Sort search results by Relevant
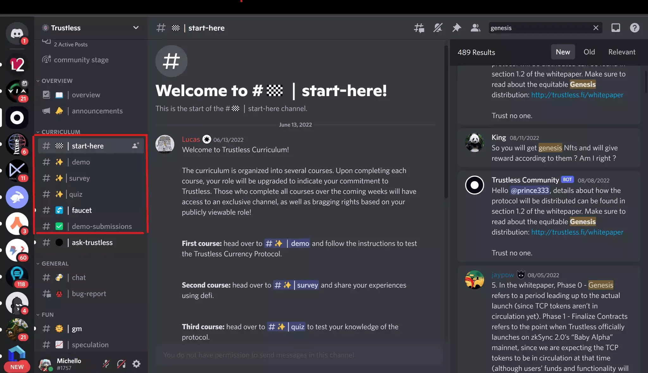The image size is (648, 373). coord(622,52)
